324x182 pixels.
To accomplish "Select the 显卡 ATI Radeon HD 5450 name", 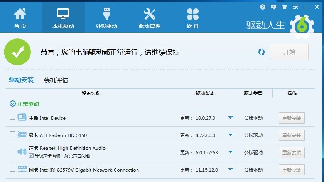I will coord(57,135).
